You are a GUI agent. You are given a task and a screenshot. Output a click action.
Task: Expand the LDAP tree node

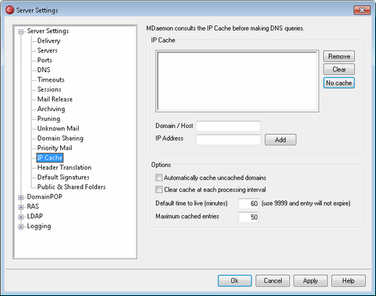pos(21,217)
